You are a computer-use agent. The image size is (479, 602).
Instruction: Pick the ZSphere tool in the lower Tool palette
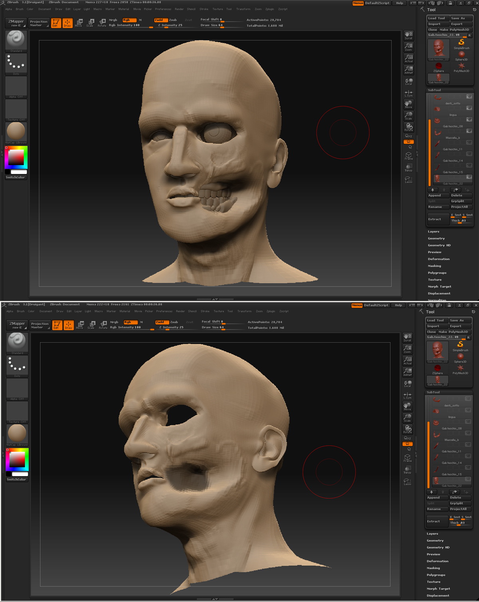point(437,369)
